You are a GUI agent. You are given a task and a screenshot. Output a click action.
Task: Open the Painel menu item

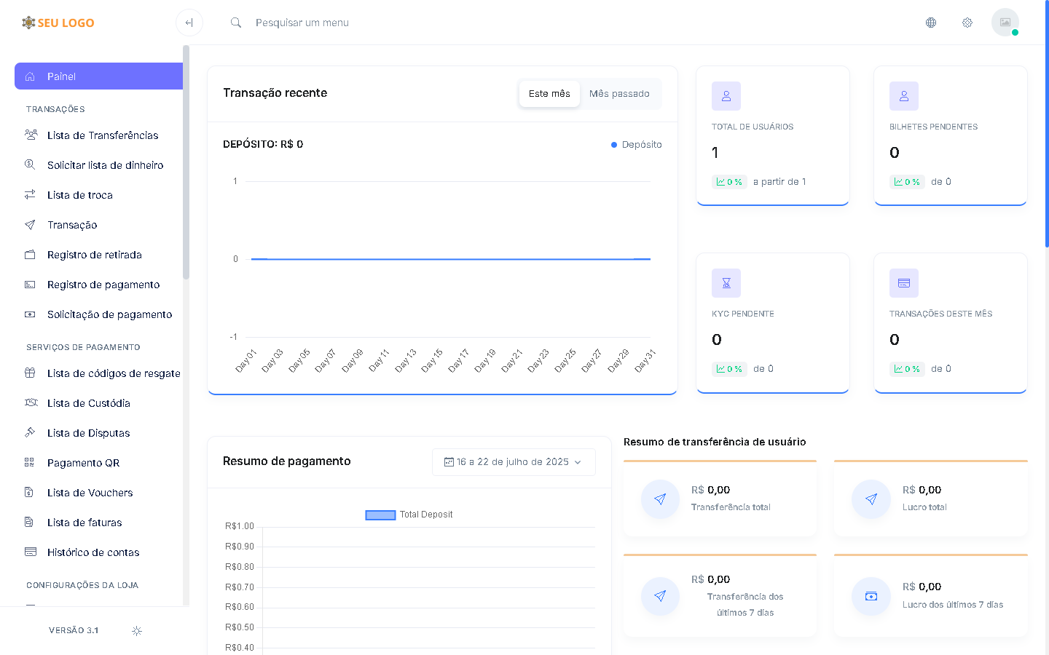(98, 76)
